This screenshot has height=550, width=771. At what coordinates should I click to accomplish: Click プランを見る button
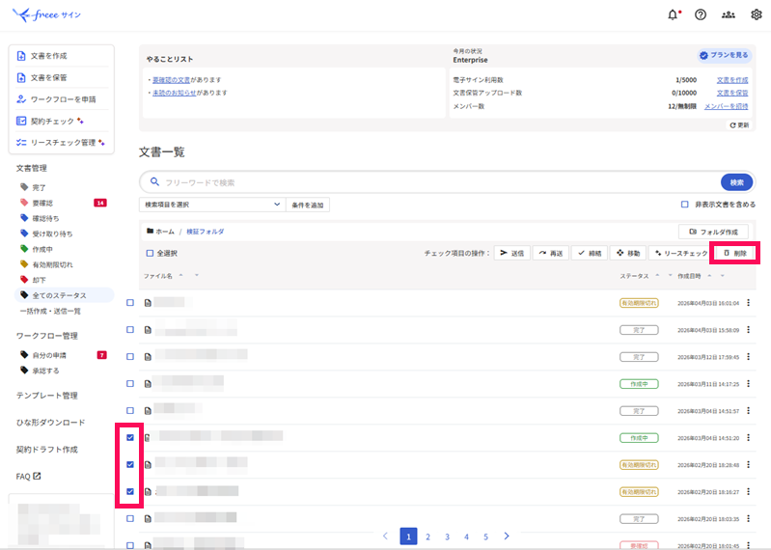click(x=724, y=55)
